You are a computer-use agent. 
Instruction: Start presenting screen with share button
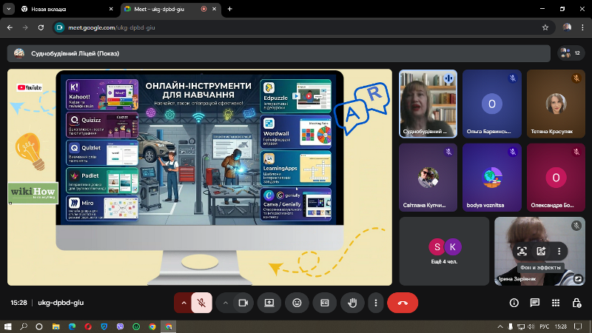269,303
